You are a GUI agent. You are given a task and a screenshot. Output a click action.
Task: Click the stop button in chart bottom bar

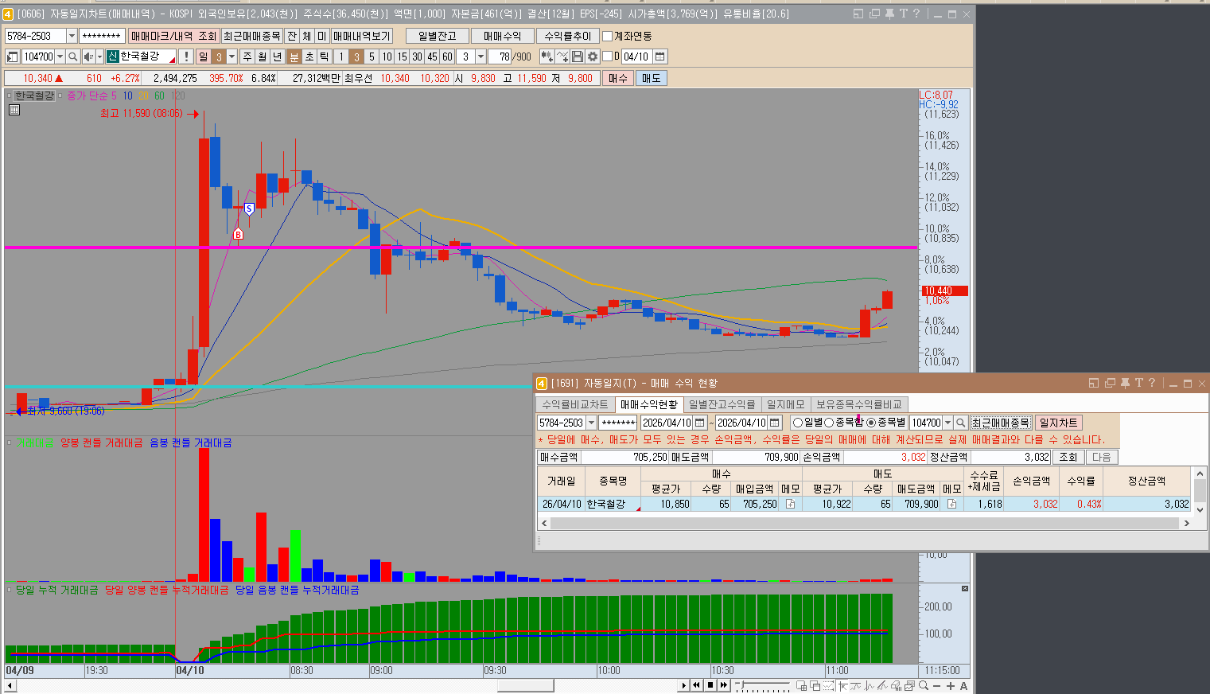click(710, 685)
